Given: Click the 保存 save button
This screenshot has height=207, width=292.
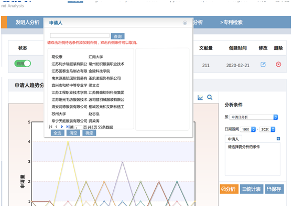Looking at the screenshot, I should click(x=274, y=189).
